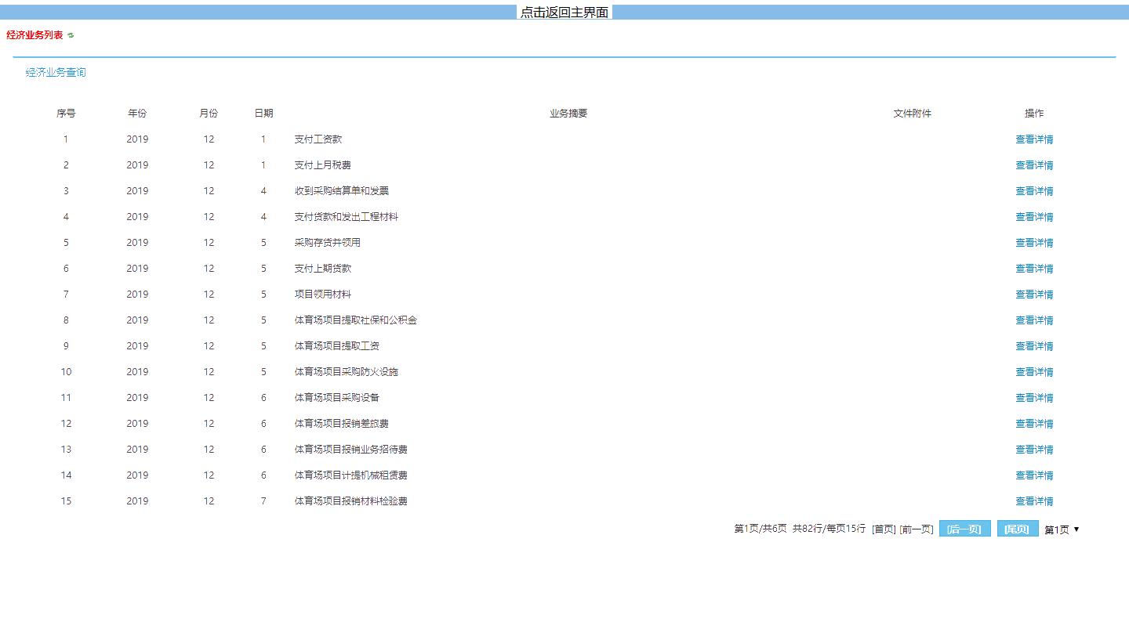View details for 体育场项目报销差旅费
1129x618 pixels.
coord(1034,424)
